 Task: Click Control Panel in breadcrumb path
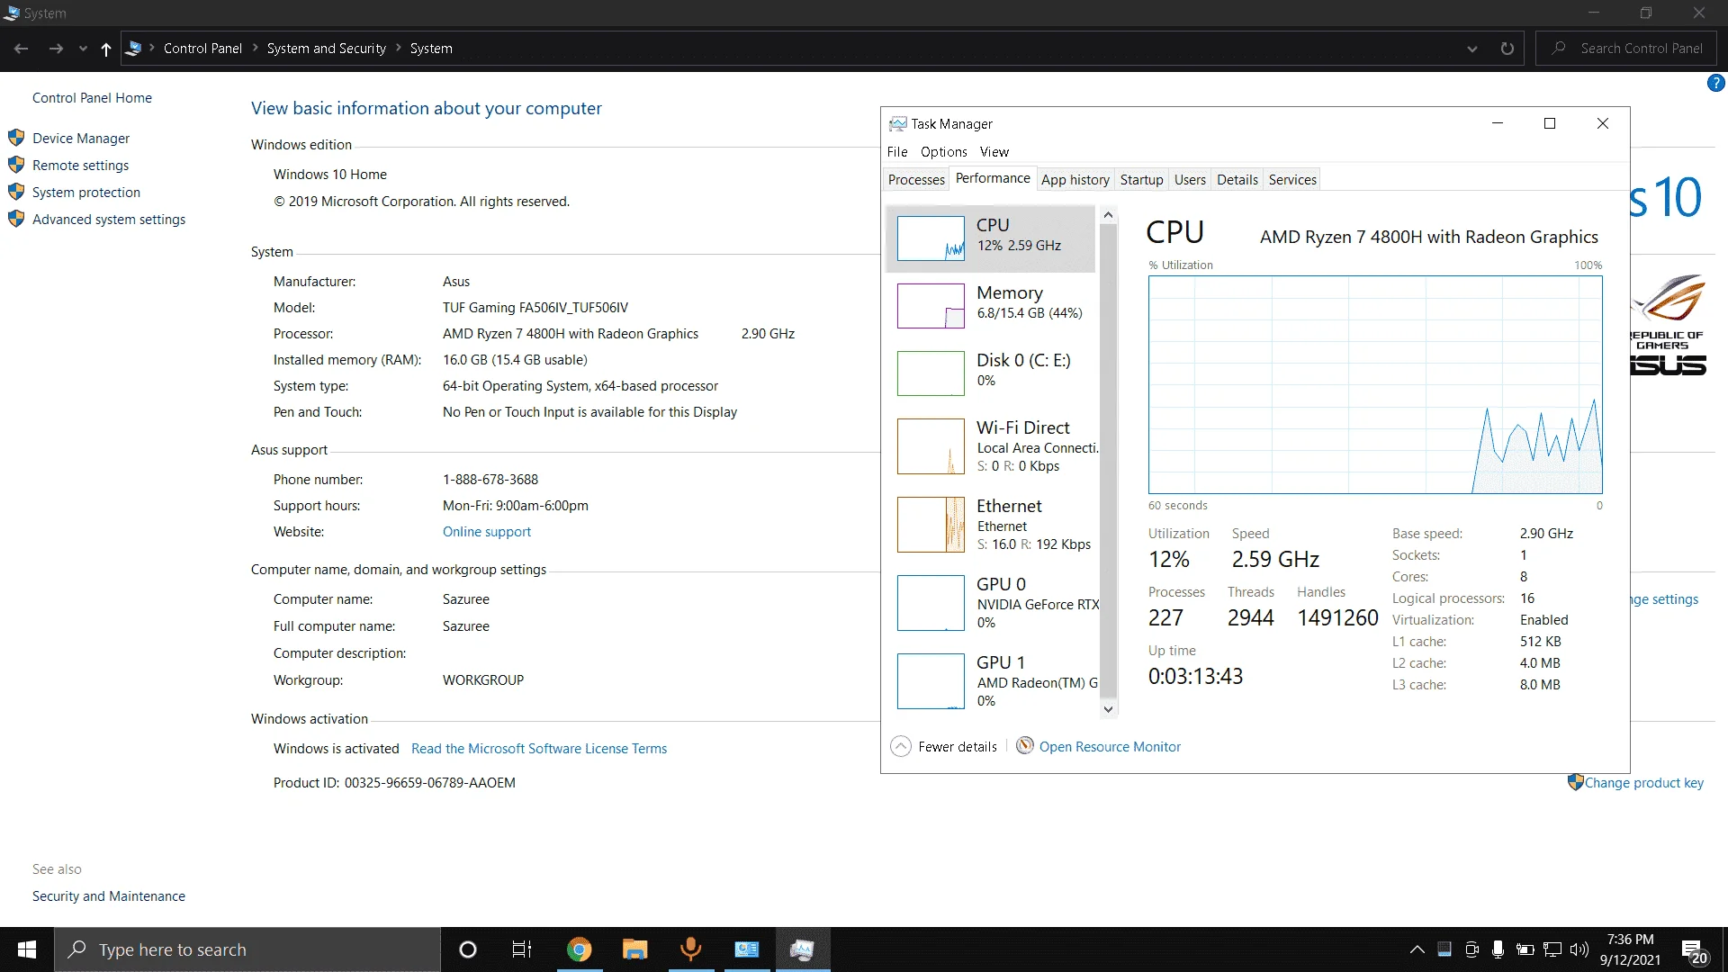202,49
